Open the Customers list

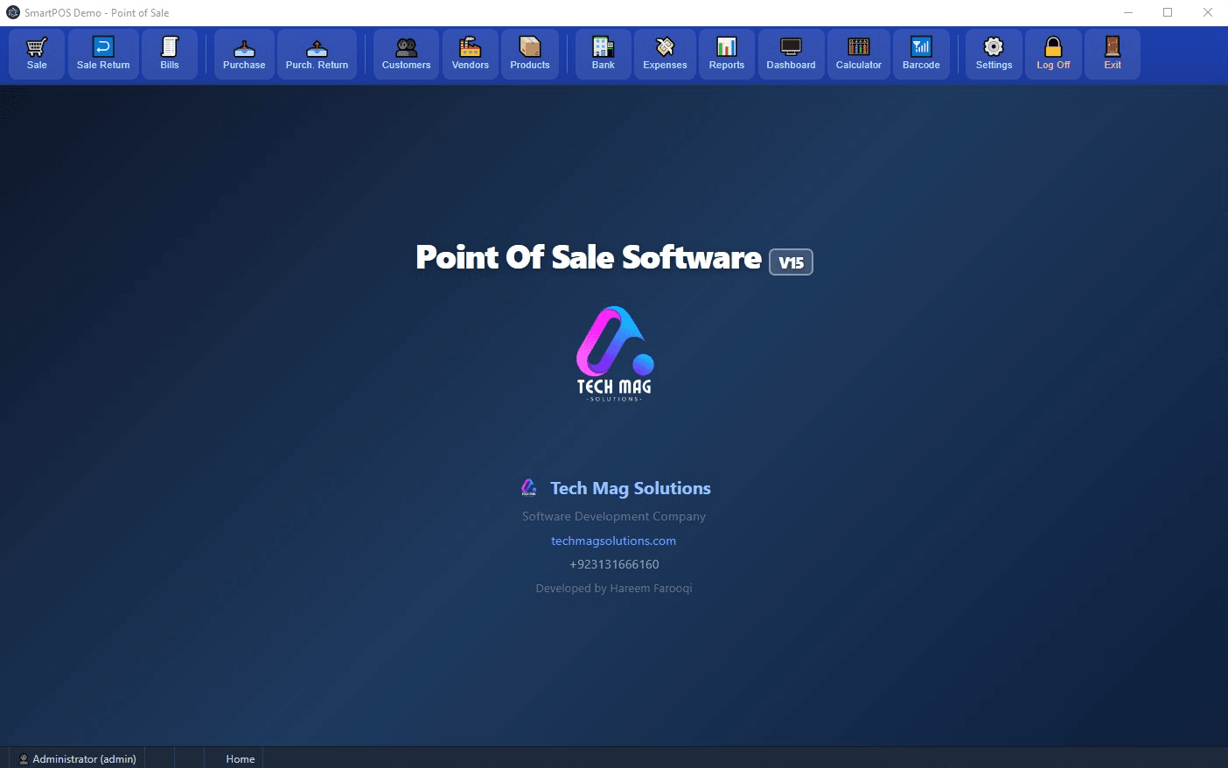[405, 53]
